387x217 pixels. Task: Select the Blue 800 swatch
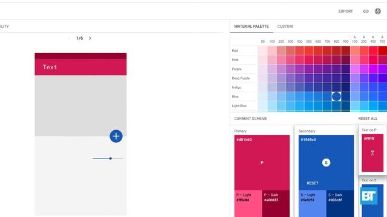pyautogui.click(x=336, y=96)
